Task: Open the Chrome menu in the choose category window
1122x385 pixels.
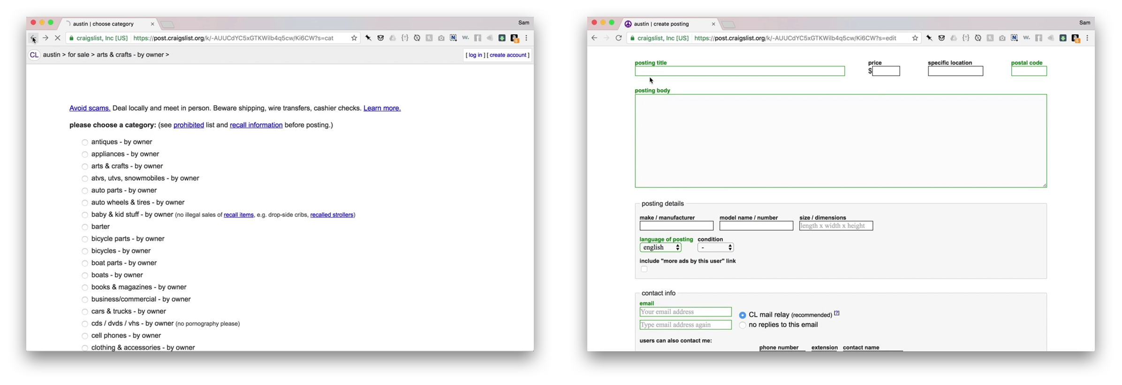Action: pos(526,38)
